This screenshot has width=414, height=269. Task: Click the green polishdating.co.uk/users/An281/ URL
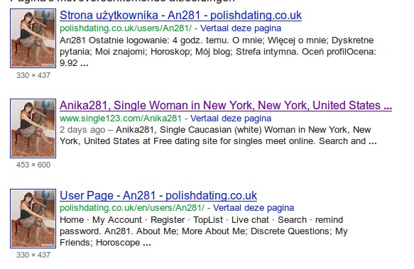pyautogui.click(x=126, y=28)
